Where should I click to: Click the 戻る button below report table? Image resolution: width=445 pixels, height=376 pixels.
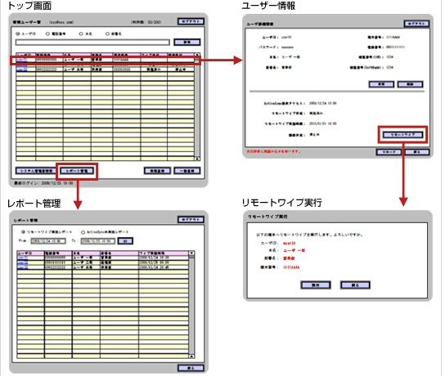[191, 368]
